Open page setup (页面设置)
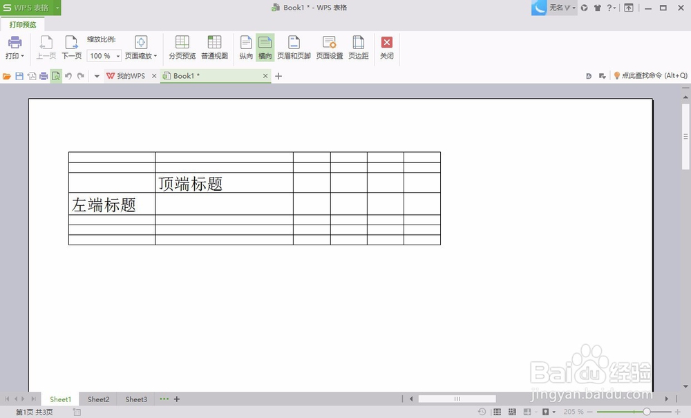 pyautogui.click(x=329, y=48)
